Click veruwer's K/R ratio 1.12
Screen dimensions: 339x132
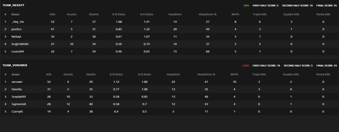[116, 82]
